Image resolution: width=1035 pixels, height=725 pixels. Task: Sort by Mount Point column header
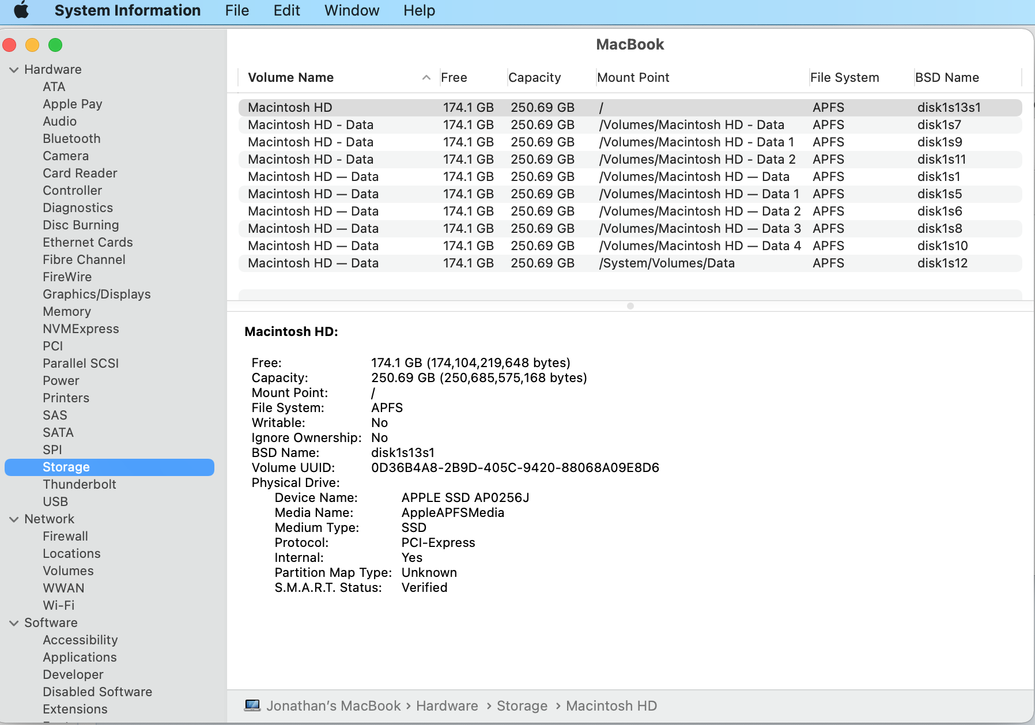tap(633, 77)
